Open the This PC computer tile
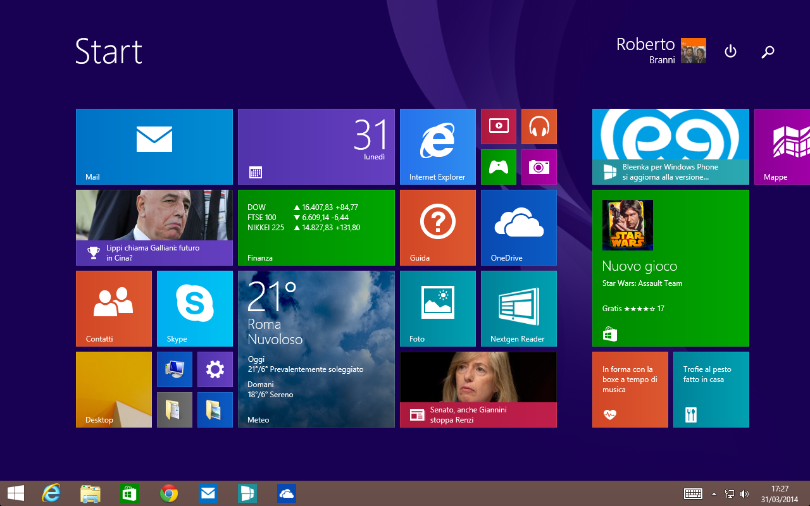Image resolution: width=810 pixels, height=506 pixels. click(x=175, y=369)
